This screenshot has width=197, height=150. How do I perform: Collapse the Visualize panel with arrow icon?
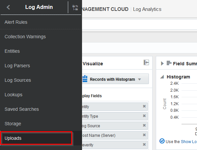tap(146, 63)
